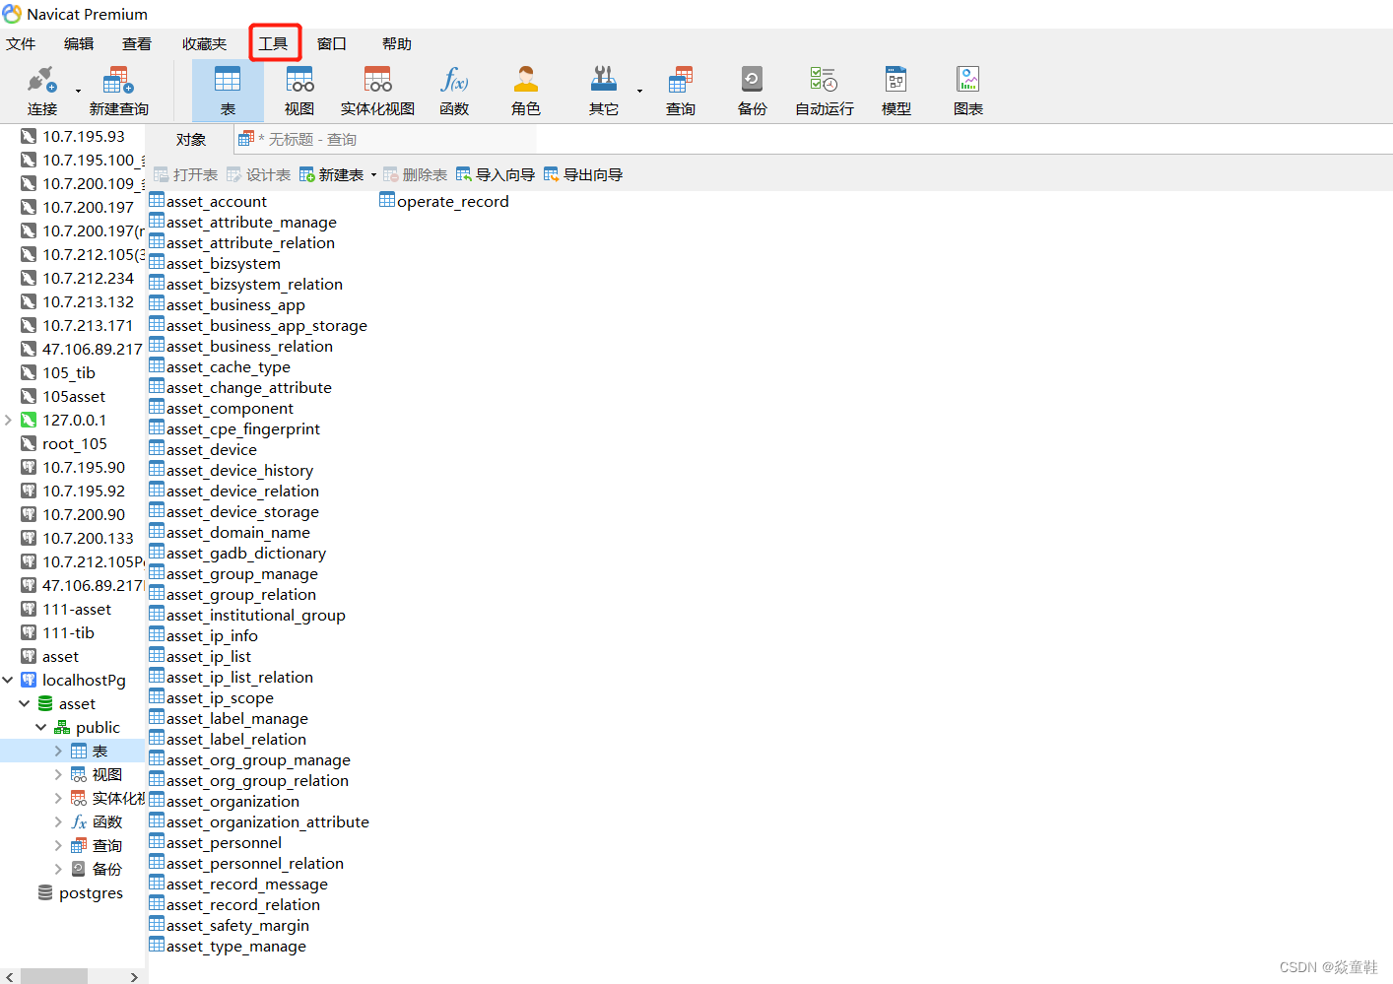Image resolution: width=1393 pixels, height=984 pixels.
Task: Click the 打开表 (Open Table) button
Action: tap(185, 174)
